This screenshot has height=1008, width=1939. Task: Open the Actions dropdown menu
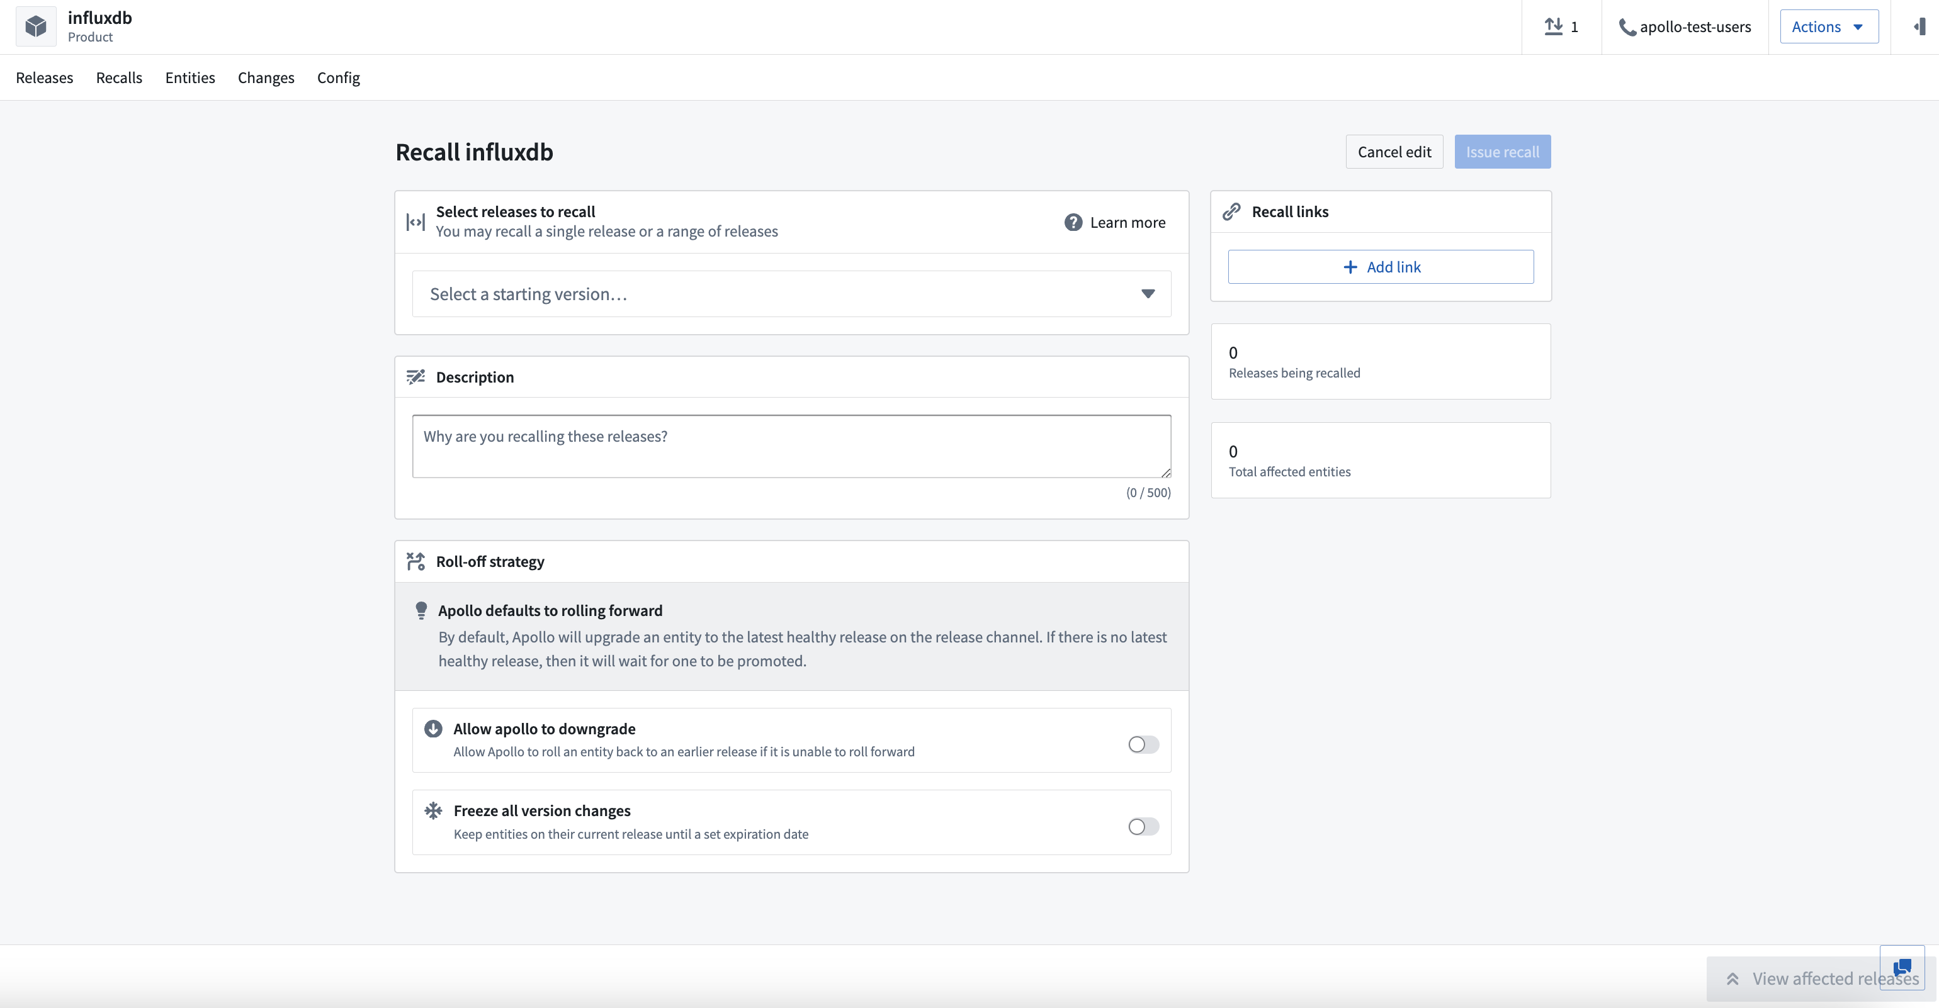1829,26
